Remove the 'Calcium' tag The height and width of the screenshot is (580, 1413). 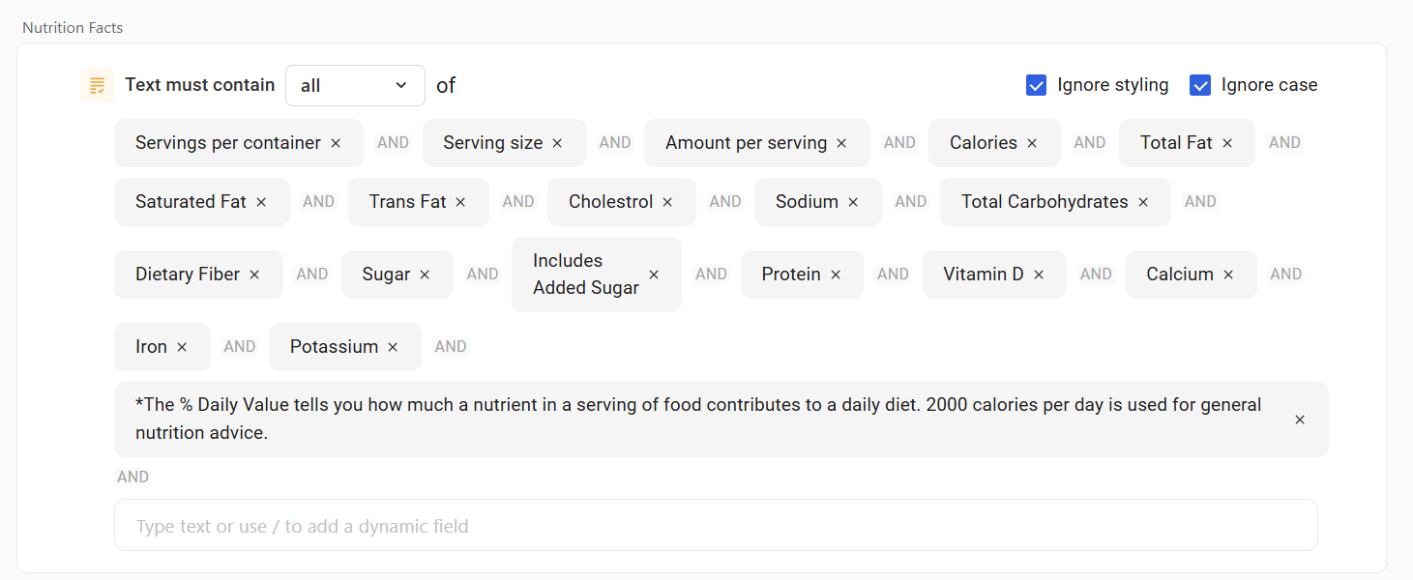pos(1228,275)
